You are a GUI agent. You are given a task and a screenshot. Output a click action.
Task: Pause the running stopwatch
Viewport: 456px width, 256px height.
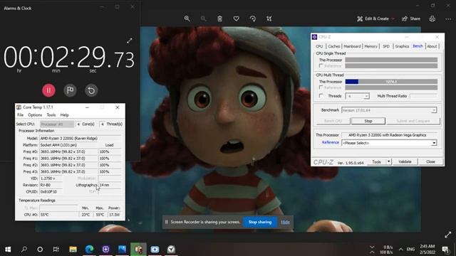[x=48, y=90]
